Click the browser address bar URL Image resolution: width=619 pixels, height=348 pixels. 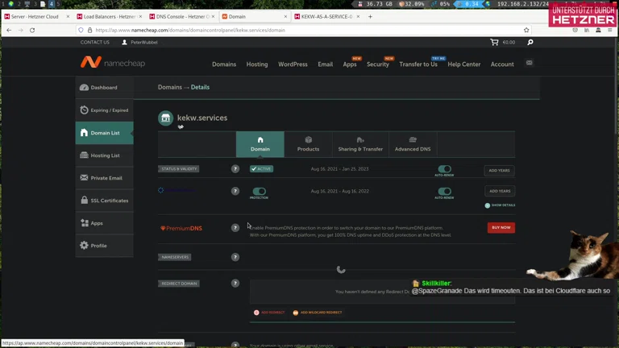point(190,30)
